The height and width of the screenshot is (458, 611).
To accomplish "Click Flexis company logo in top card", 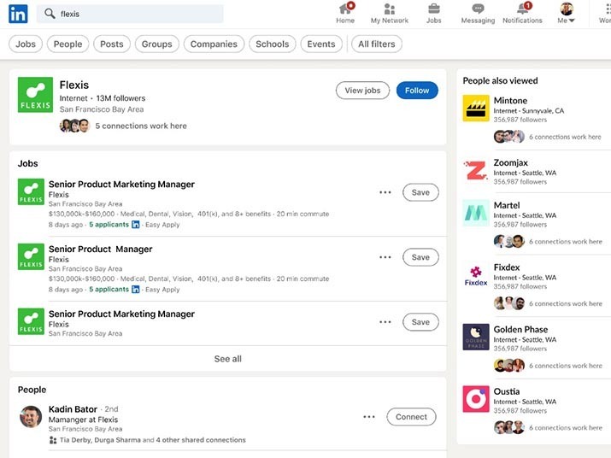I will (x=35, y=95).
